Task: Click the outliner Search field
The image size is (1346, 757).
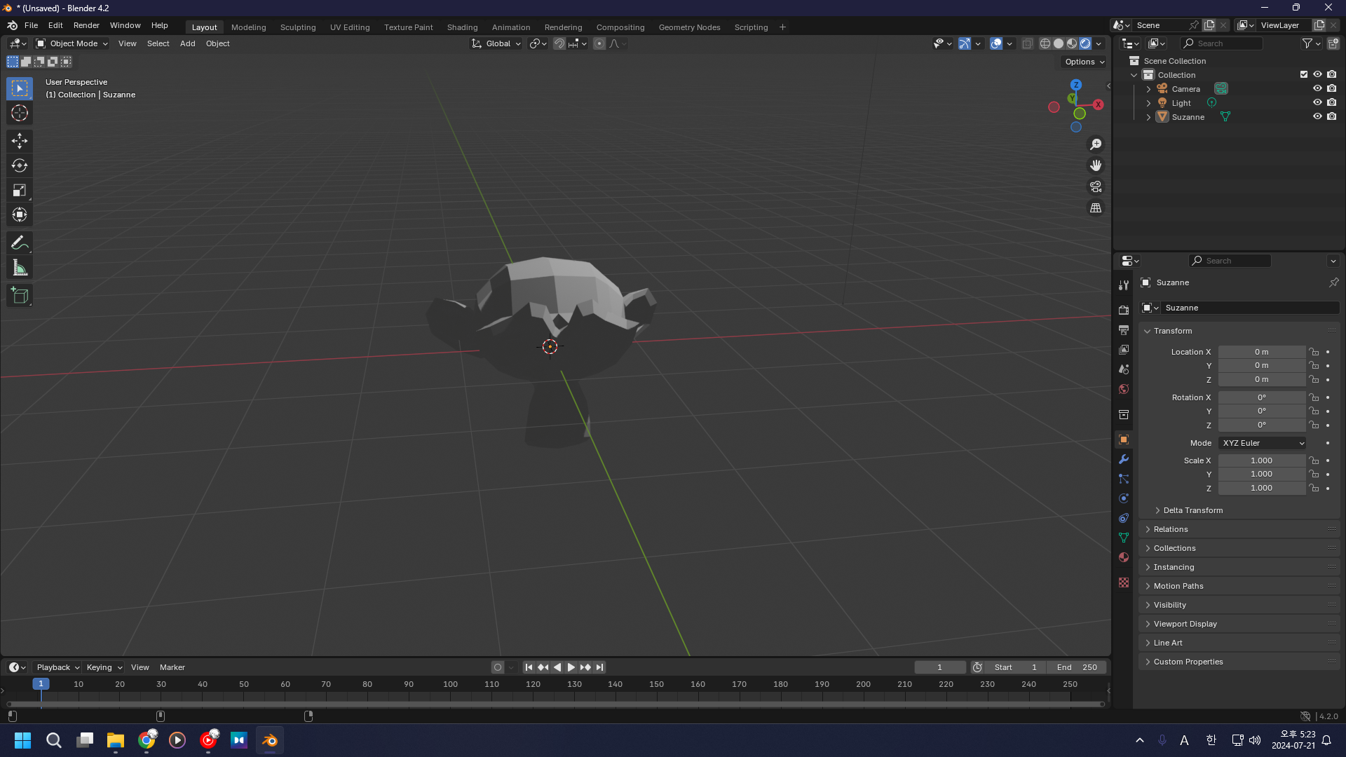Action: [x=1221, y=43]
